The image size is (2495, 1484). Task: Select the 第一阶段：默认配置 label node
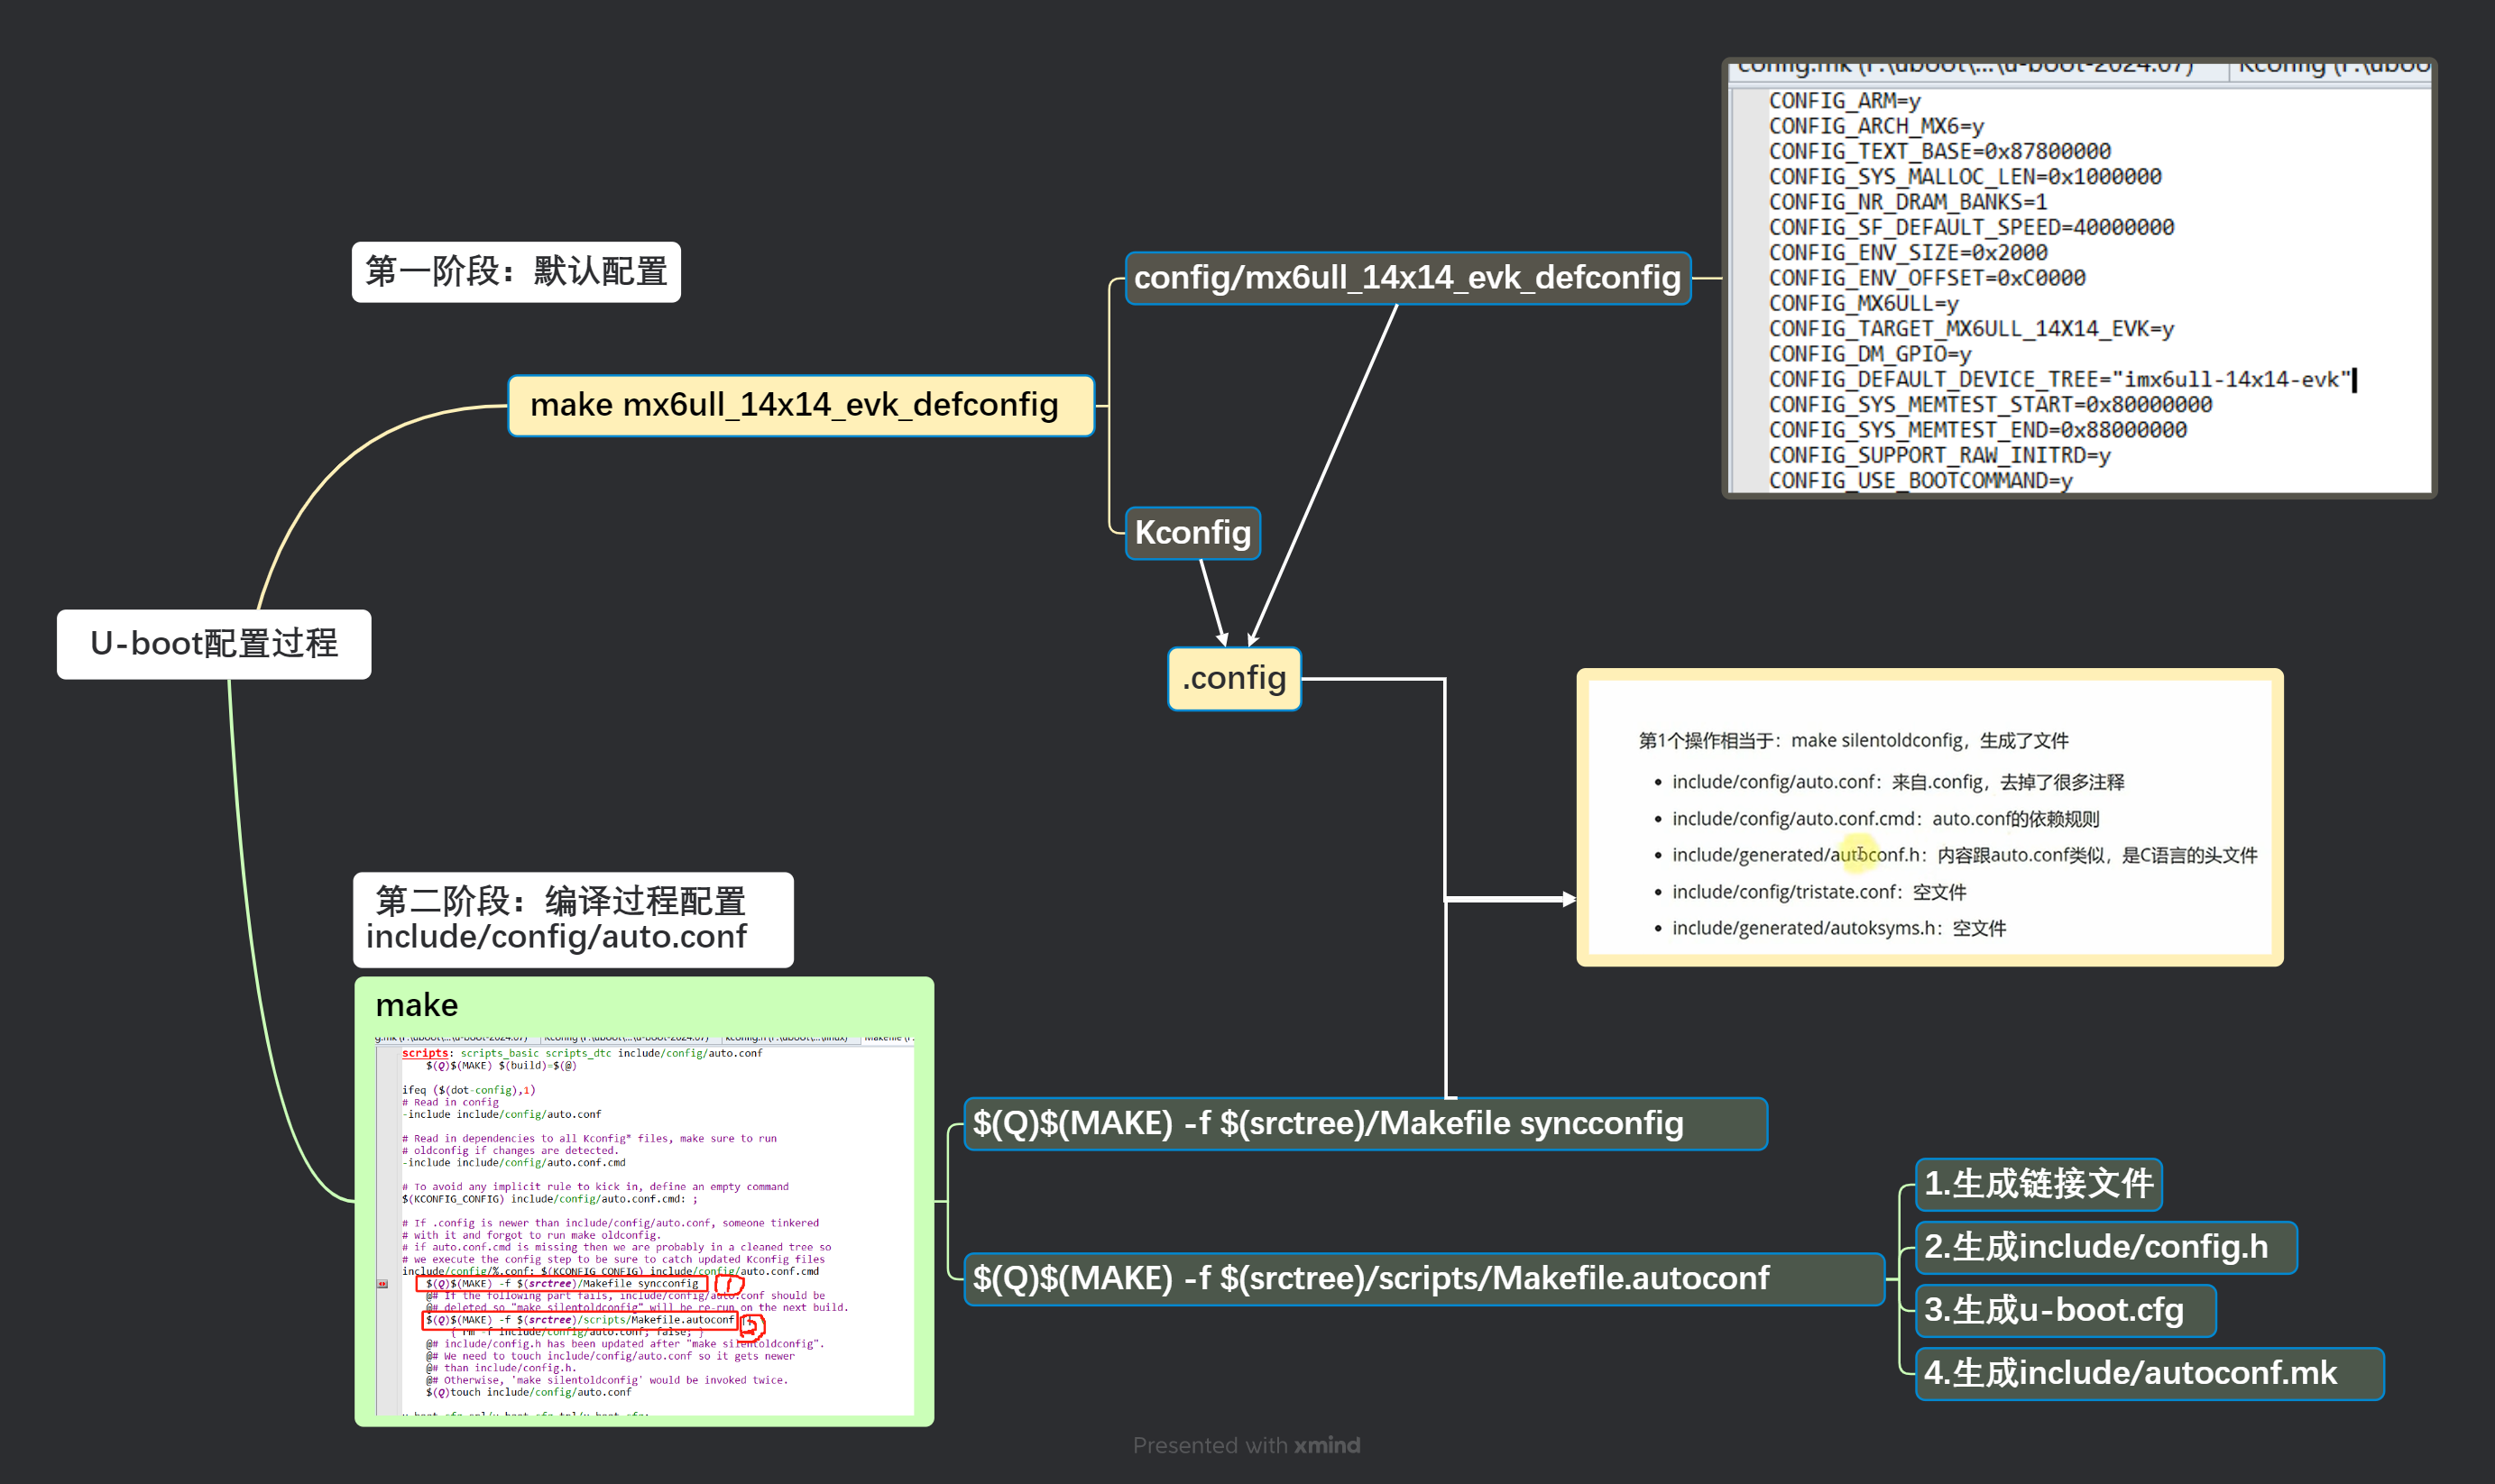(x=516, y=270)
